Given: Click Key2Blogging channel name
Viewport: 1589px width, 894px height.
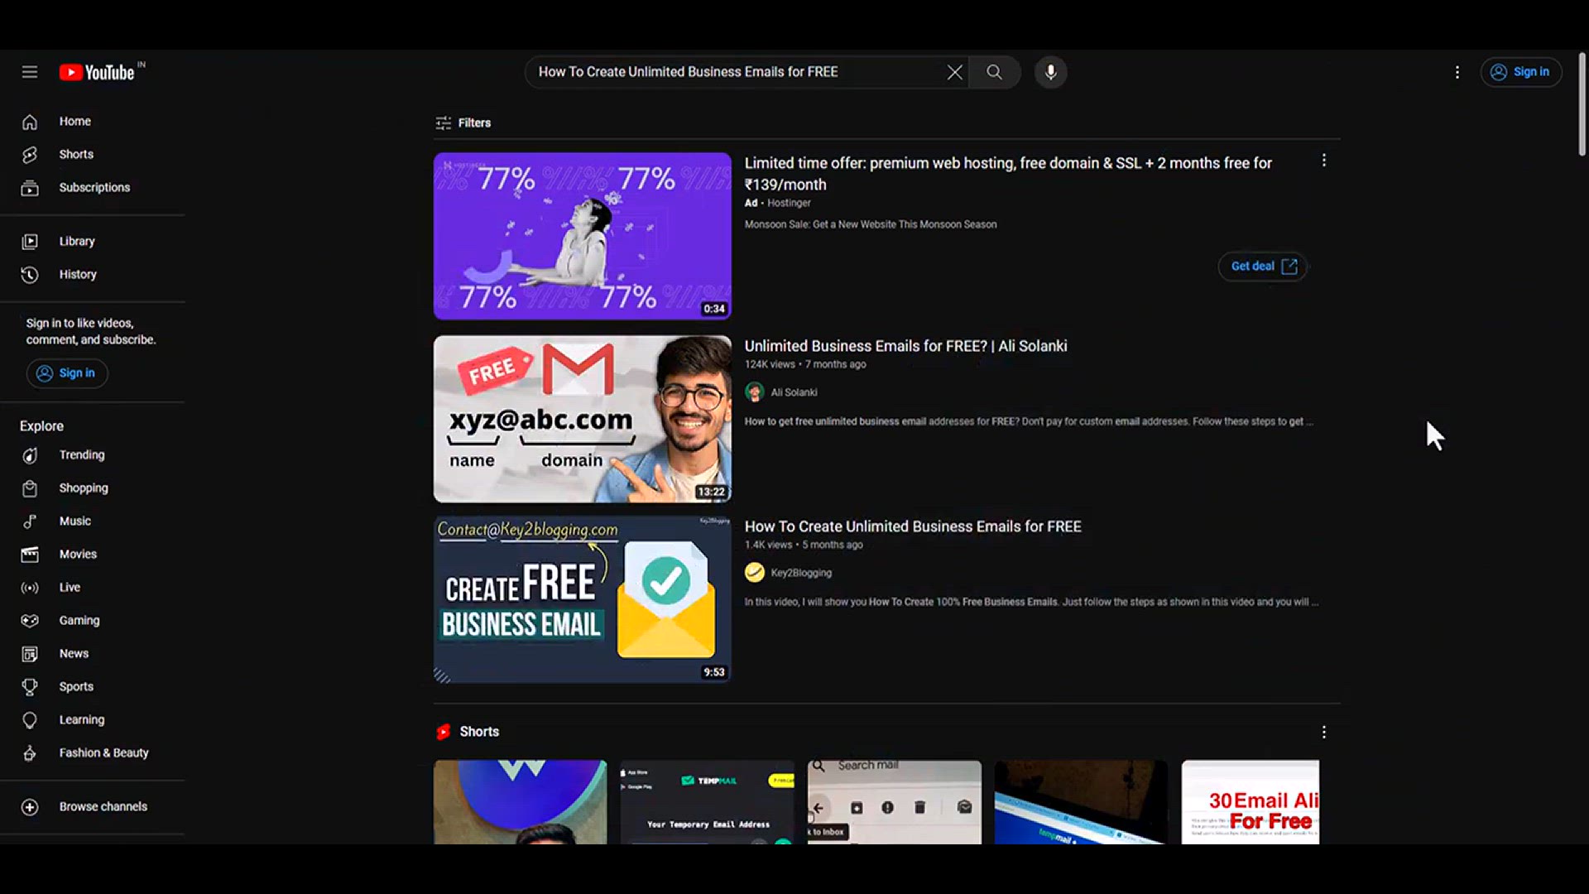Looking at the screenshot, I should 801,573.
